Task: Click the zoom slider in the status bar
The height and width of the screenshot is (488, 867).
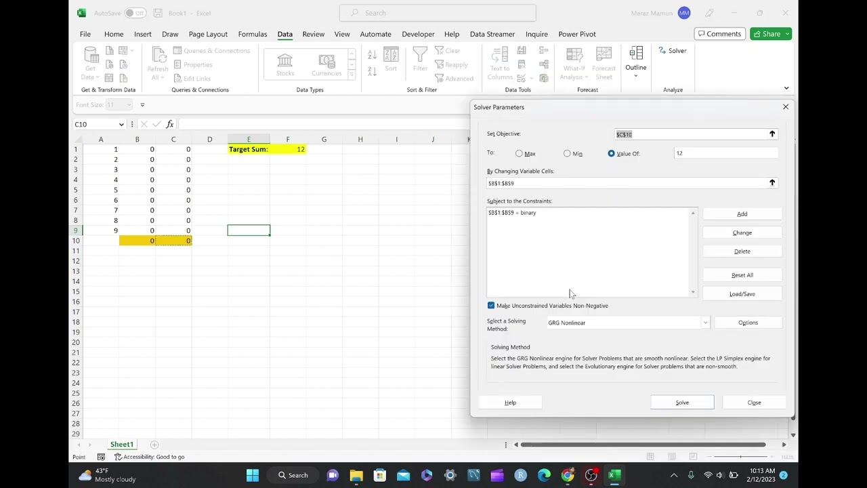Action: [x=740, y=457]
